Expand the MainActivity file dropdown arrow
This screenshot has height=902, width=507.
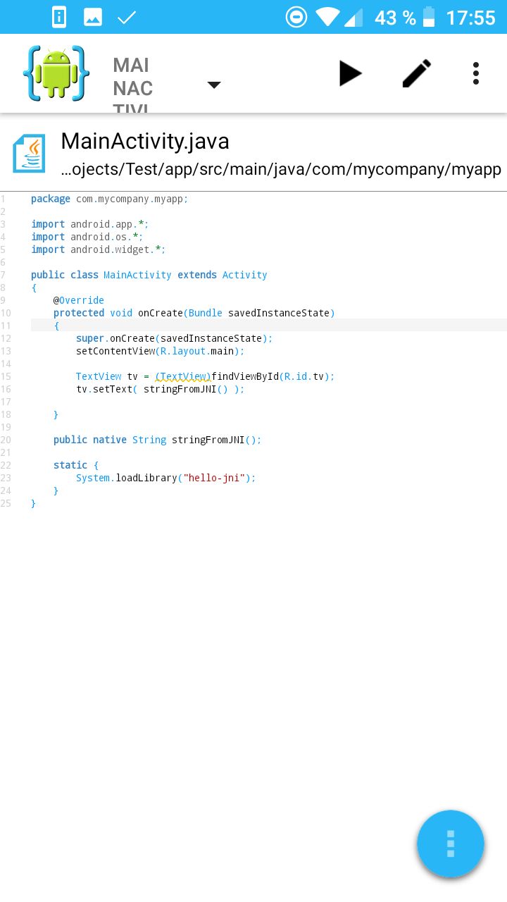pos(214,85)
